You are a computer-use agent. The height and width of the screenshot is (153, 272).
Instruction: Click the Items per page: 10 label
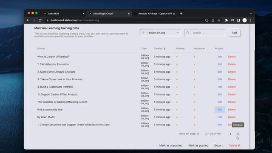pyautogui.click(x=189, y=134)
